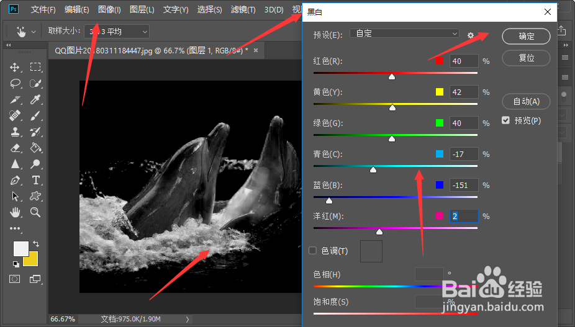Select the Custom Shape tool
Viewport: 575px width, 327px height.
click(35, 196)
